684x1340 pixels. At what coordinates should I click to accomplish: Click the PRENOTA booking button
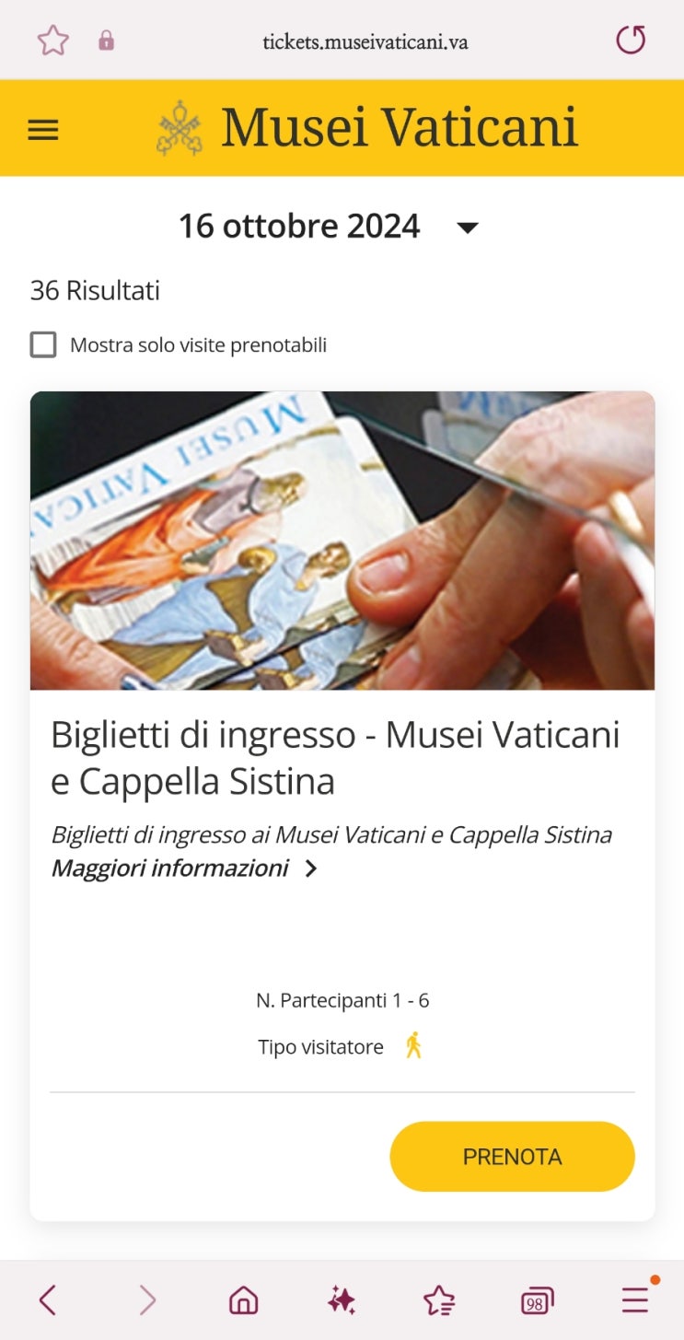513,1157
